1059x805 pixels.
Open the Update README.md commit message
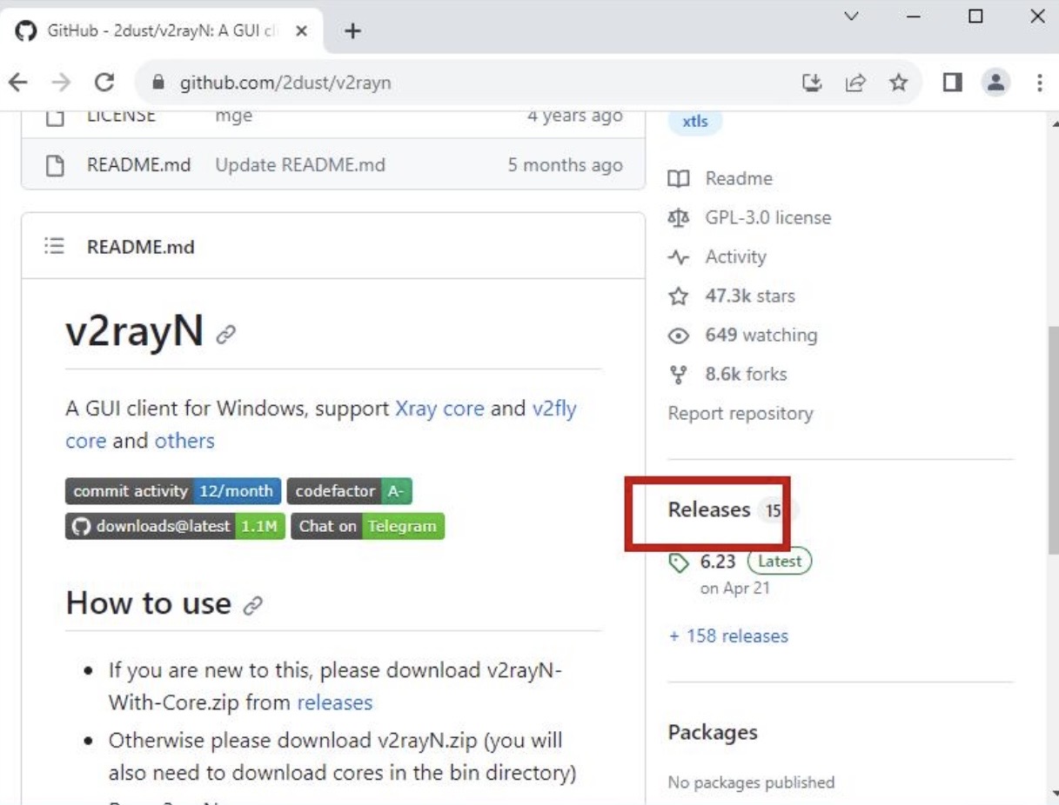(x=300, y=165)
